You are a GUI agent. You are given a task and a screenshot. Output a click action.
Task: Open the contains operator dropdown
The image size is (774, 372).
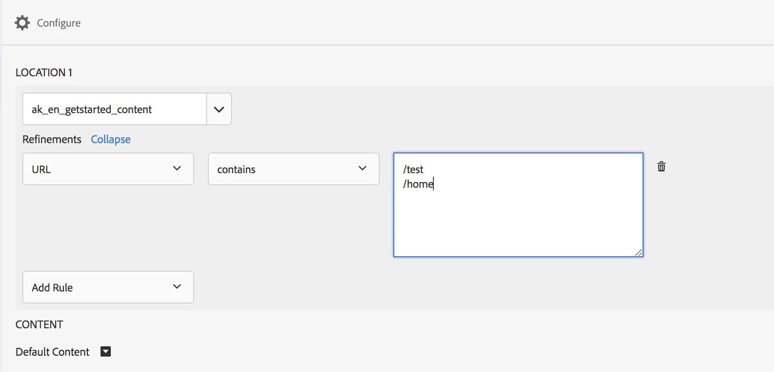[294, 169]
